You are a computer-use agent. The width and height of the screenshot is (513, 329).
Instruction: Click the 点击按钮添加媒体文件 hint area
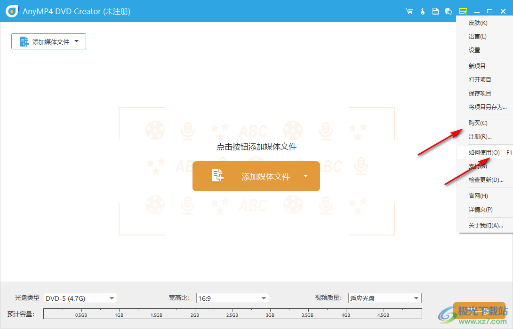click(x=256, y=146)
